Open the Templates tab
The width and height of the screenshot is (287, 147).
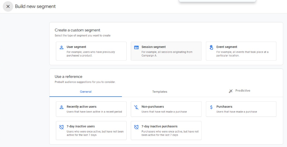click(x=160, y=91)
